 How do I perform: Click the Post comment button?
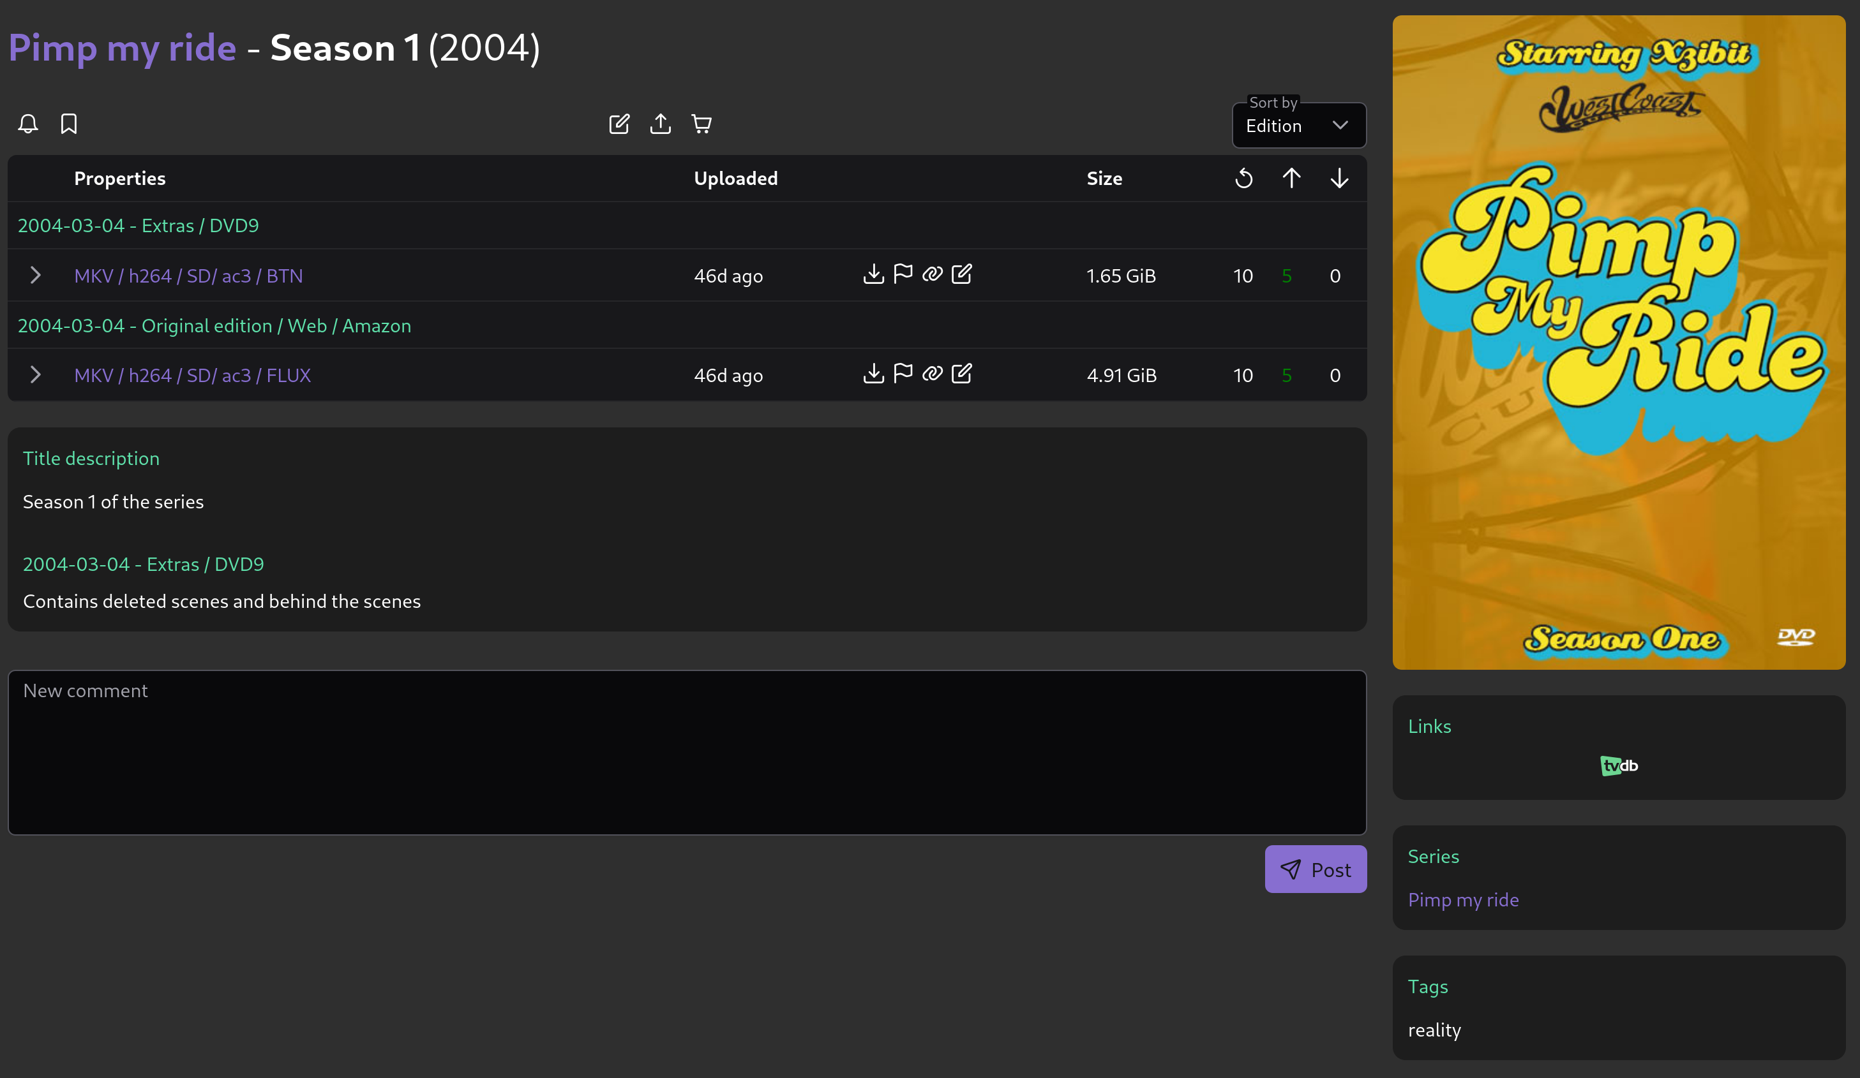[1316, 870]
